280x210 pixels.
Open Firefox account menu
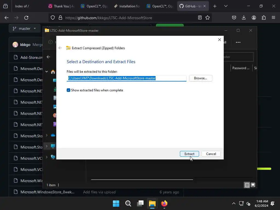point(254,17)
